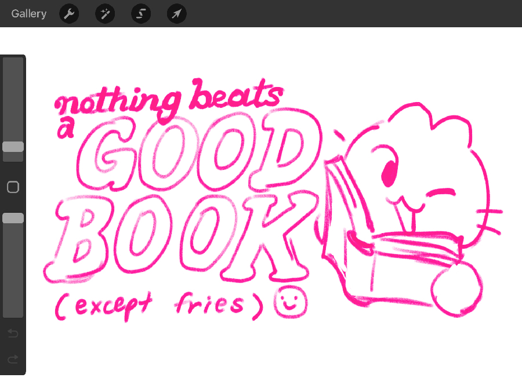Click the brush size slider handle
522x392 pixels.
13,147
